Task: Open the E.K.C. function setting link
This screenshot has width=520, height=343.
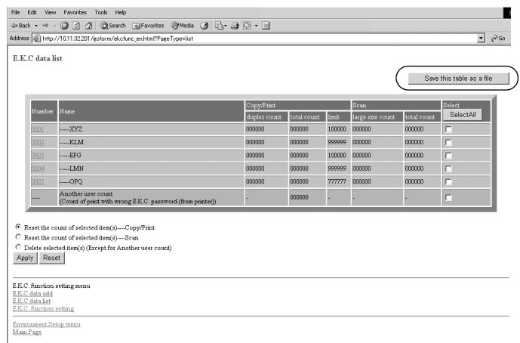Action: tap(43, 309)
